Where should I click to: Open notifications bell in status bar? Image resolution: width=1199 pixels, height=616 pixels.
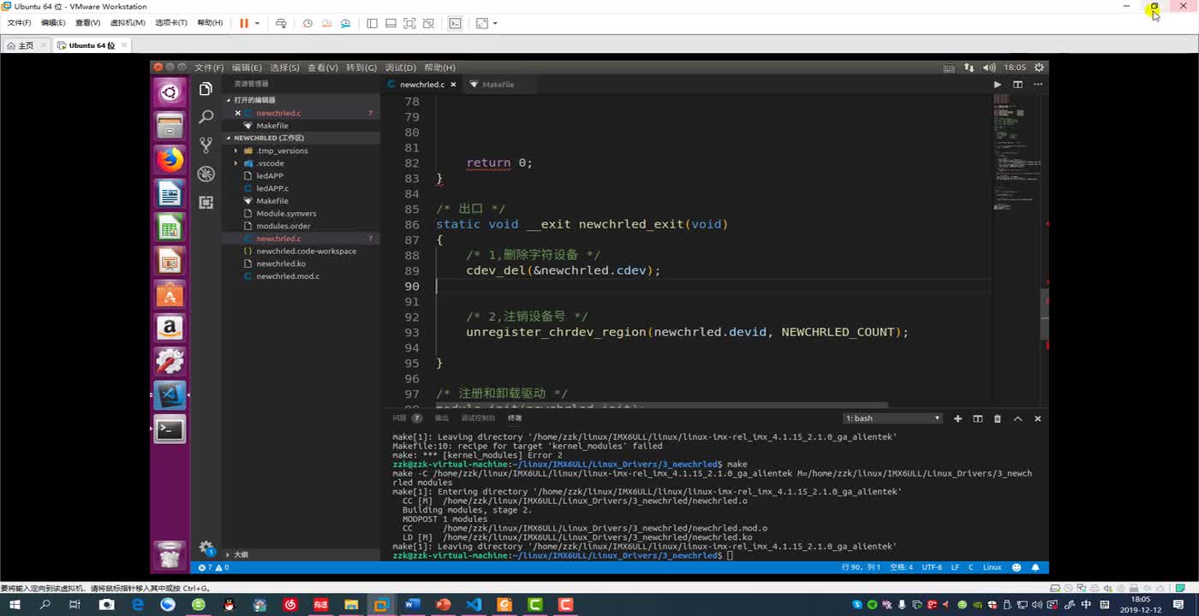click(x=1035, y=567)
